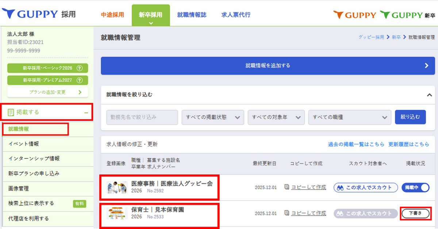Open すべての職種 dropdown
Image resolution: width=438 pixels, height=229 pixels.
(350, 117)
